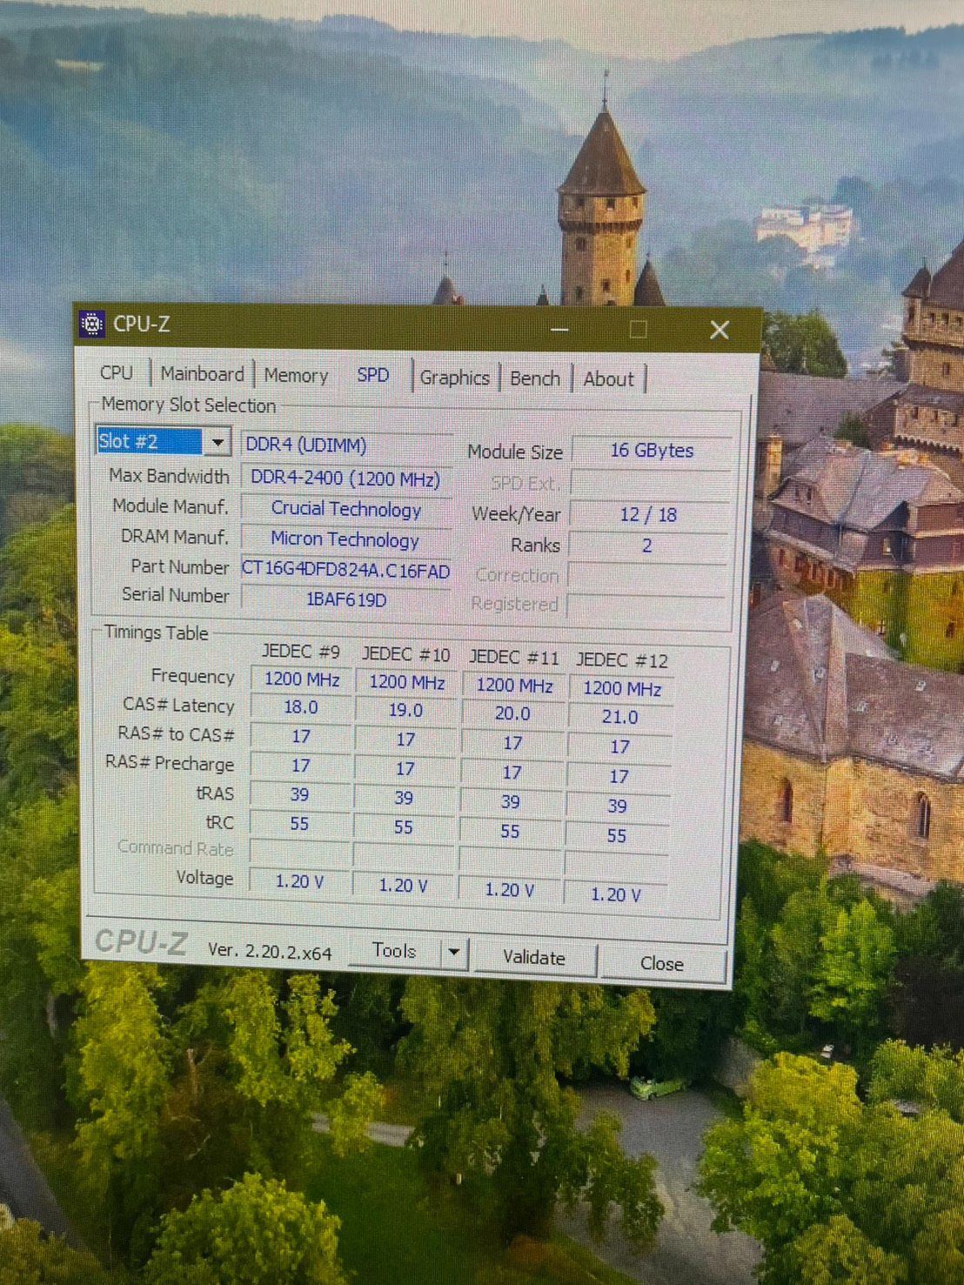Image resolution: width=964 pixels, height=1285 pixels.
Task: Click the Crucial Technology module manufacturer value
Action: 346,510
